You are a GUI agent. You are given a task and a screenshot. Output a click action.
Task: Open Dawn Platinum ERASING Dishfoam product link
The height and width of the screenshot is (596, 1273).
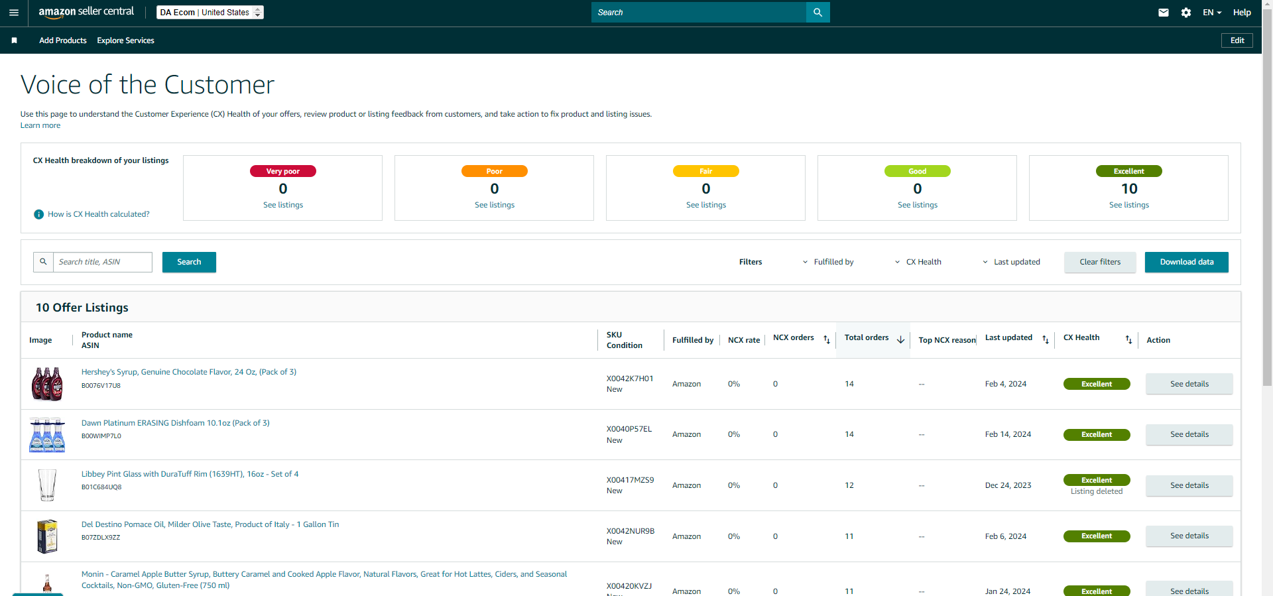coord(176,423)
